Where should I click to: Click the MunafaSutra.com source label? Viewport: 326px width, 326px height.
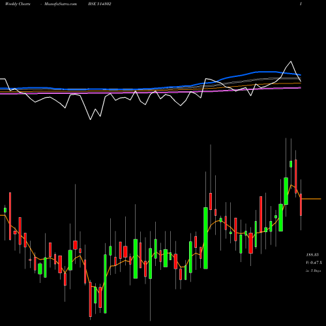pos(61,4)
